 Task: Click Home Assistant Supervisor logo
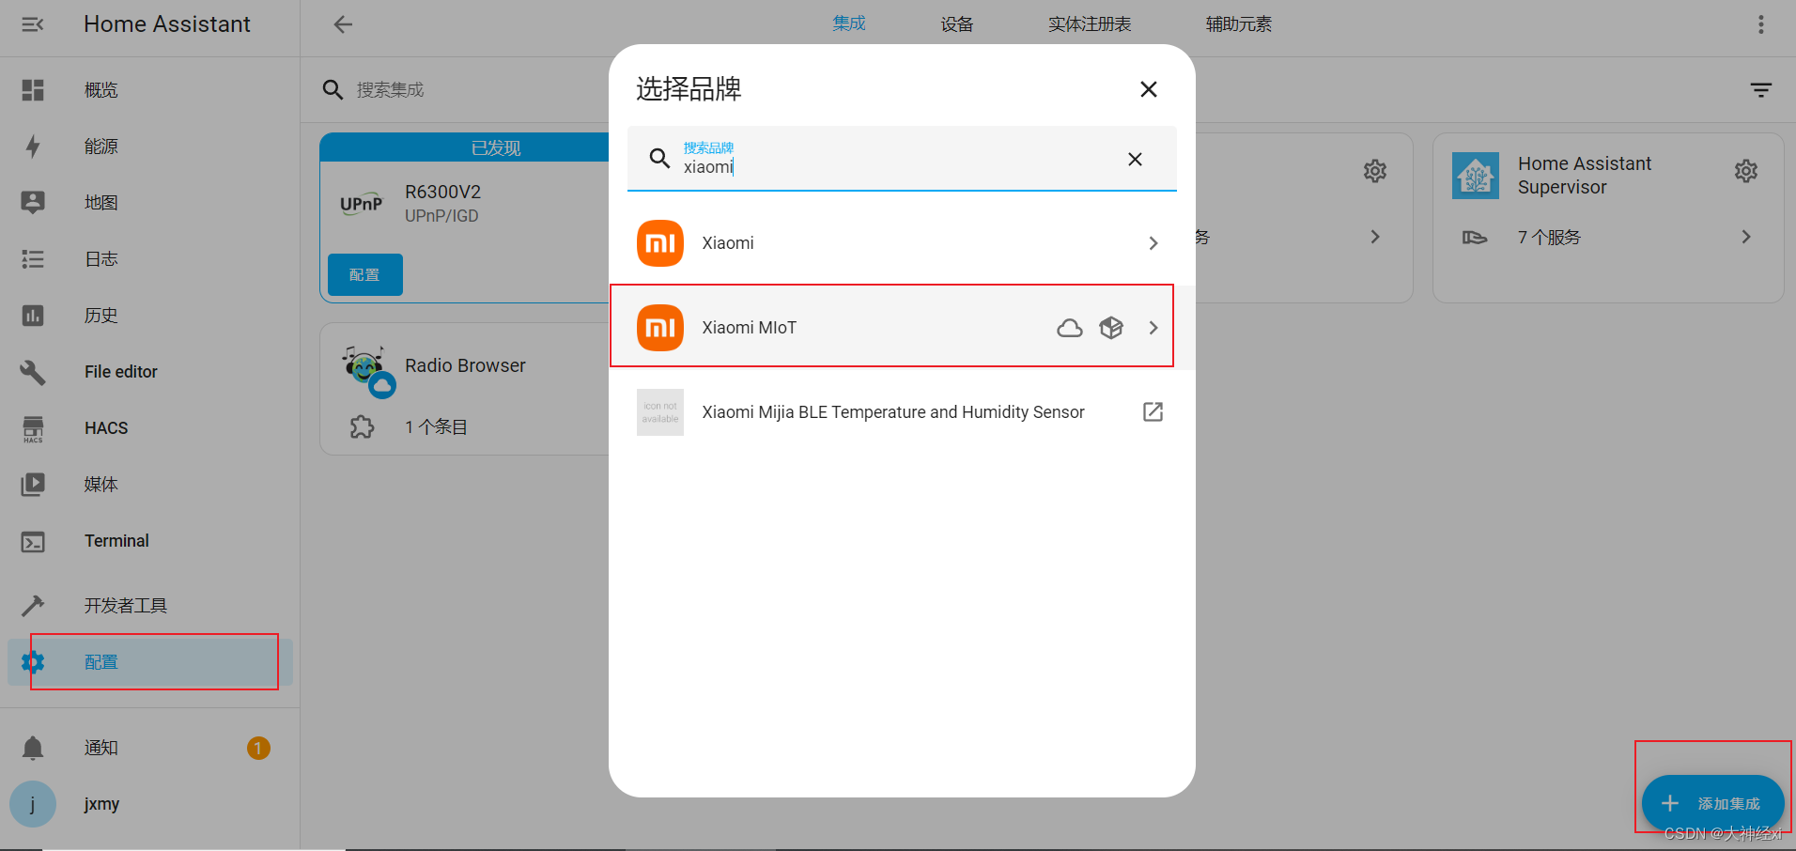(1476, 176)
